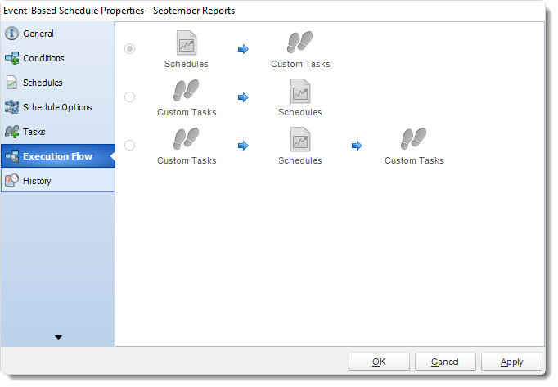Go to Schedule Options tab
Image resolution: width=558 pixels, height=387 pixels.
tap(58, 107)
